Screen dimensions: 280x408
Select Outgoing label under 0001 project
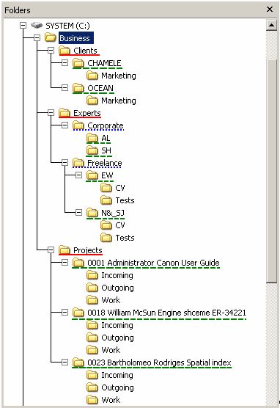(x=117, y=288)
